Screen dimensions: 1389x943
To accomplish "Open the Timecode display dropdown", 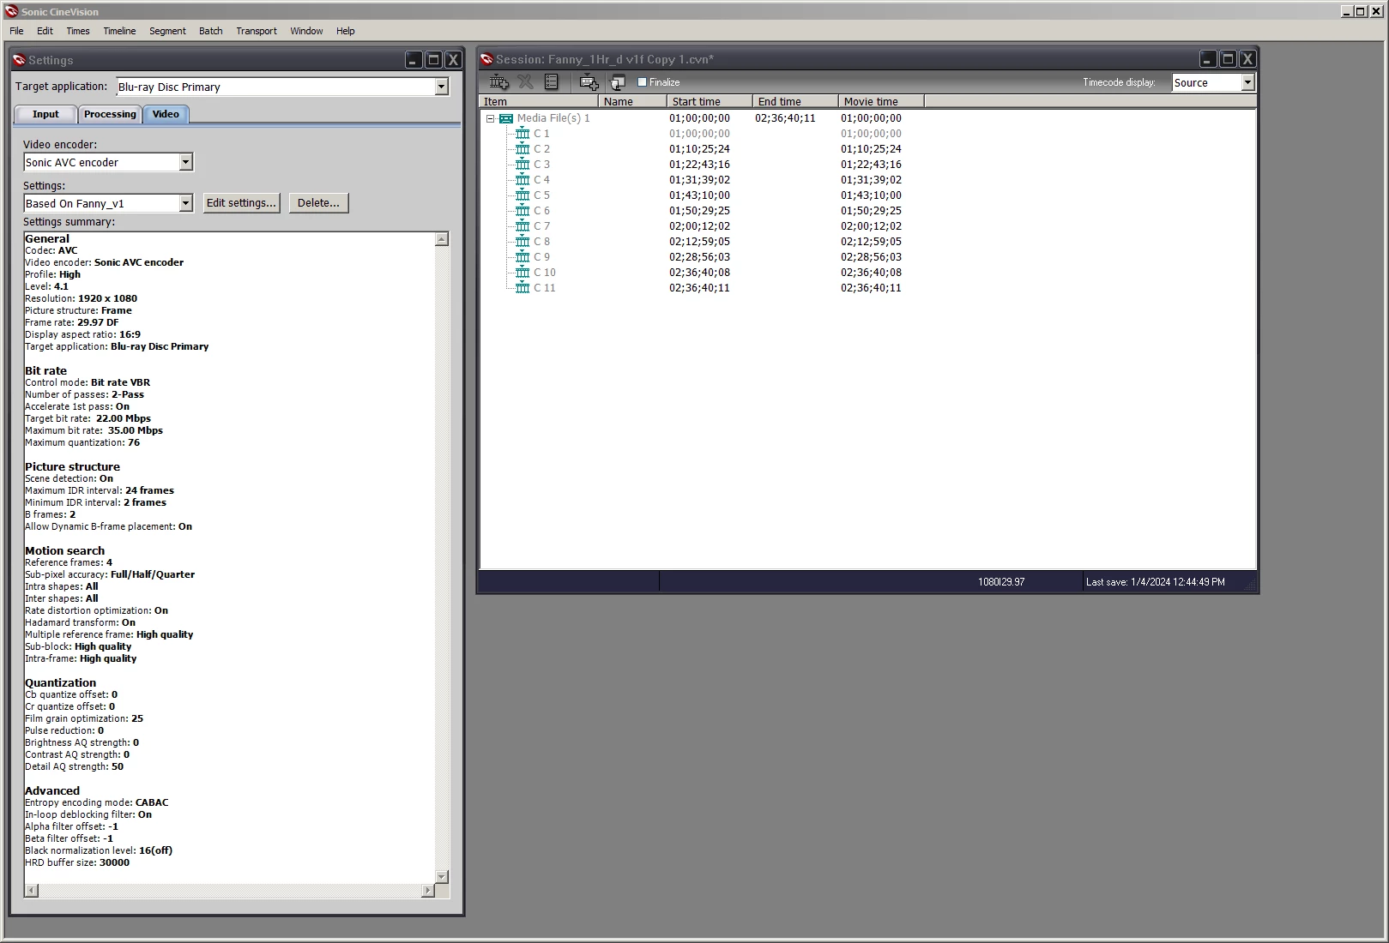I will pos(1247,82).
